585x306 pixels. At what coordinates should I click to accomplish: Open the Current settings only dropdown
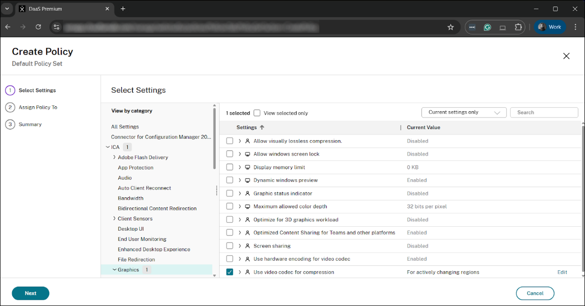pos(464,112)
